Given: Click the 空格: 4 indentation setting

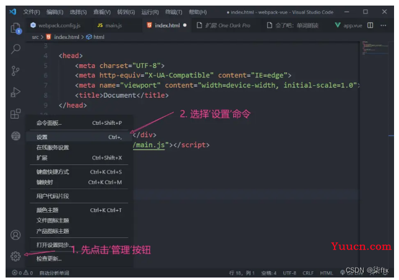Looking at the screenshot, I should [x=268, y=273].
